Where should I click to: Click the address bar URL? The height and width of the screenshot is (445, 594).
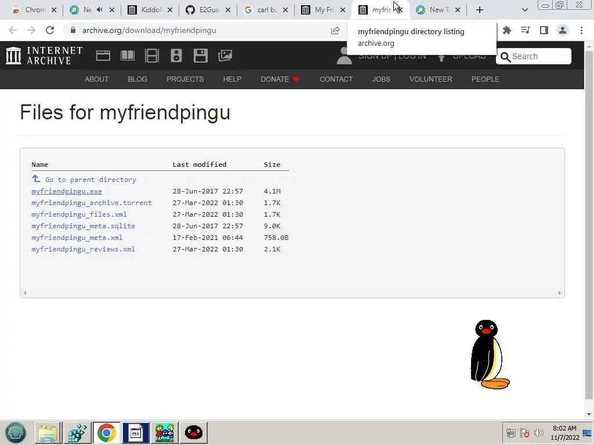pos(149,30)
